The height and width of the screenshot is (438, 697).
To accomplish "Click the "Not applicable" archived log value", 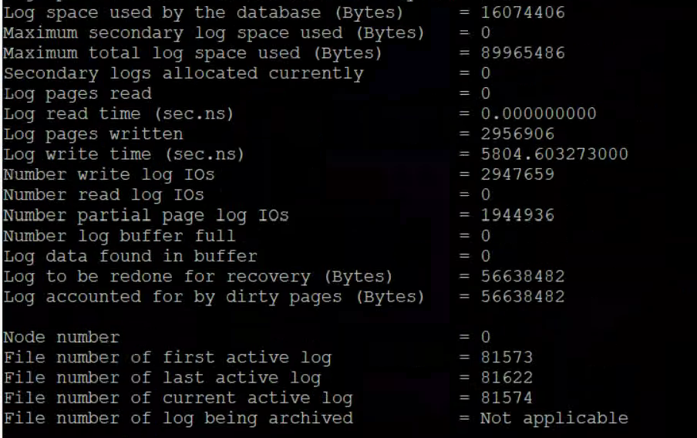I will pyautogui.click(x=554, y=418).
